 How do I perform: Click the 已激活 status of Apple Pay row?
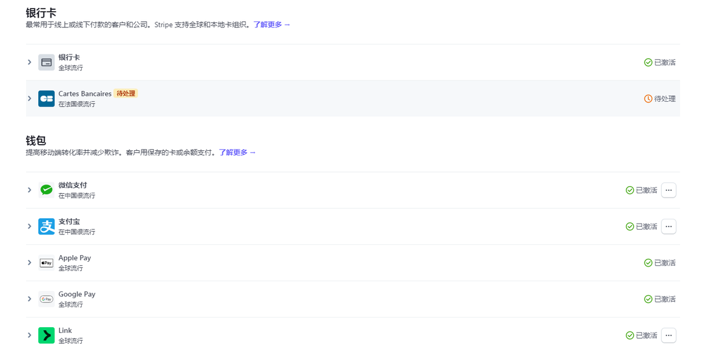click(x=665, y=263)
